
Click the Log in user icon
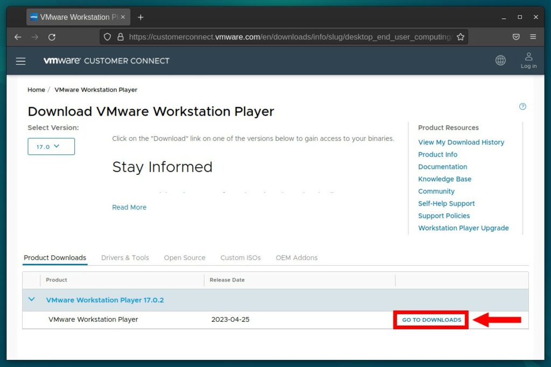coord(528,60)
